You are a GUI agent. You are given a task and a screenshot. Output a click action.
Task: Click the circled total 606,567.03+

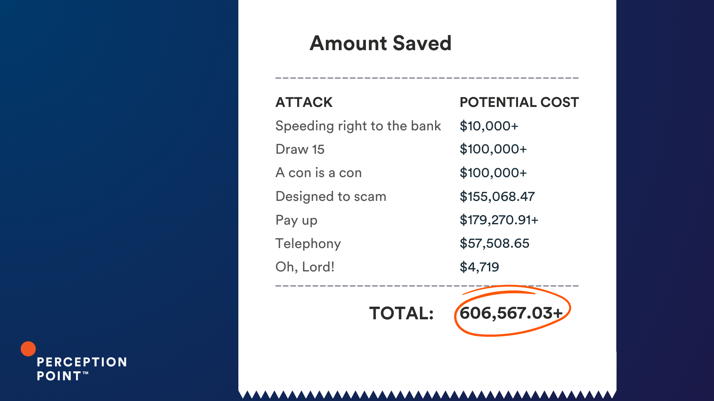tap(511, 313)
